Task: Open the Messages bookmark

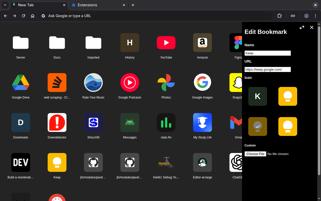Action: point(130,123)
